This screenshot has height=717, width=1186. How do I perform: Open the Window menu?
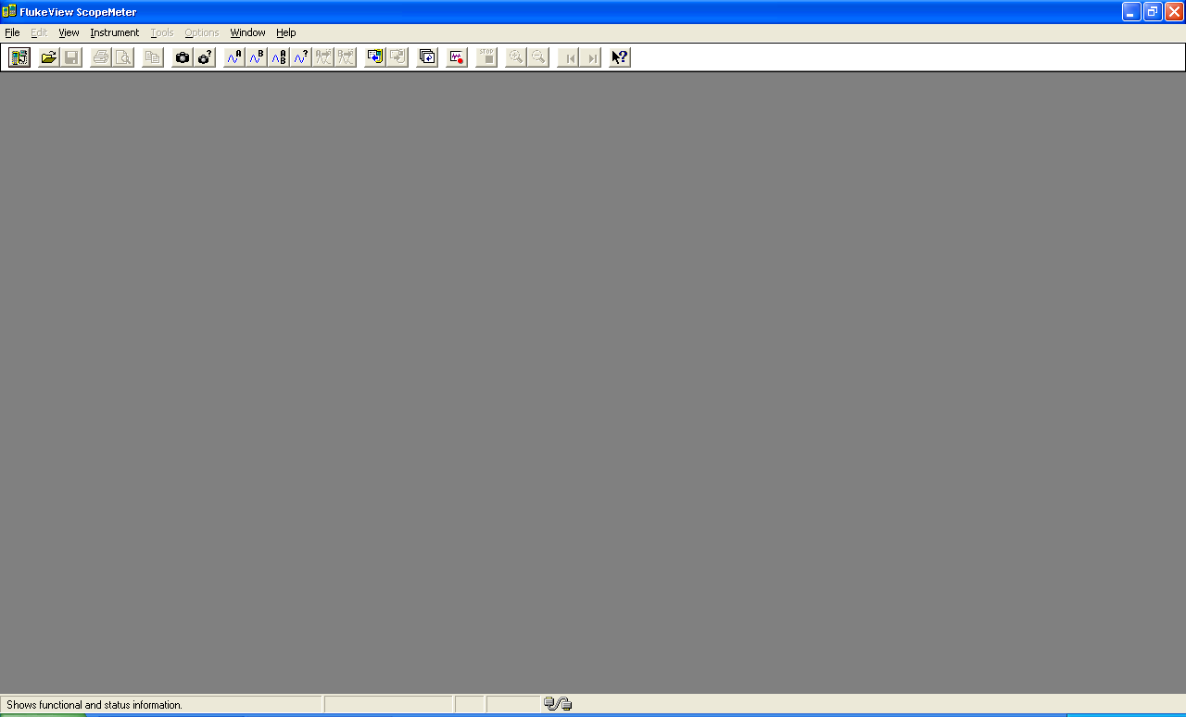(247, 32)
